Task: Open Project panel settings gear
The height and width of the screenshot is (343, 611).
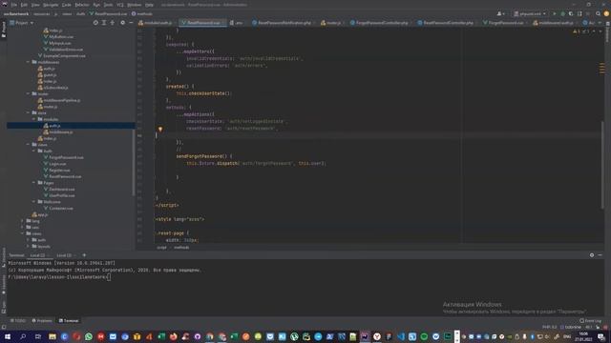Action: [x=123, y=23]
